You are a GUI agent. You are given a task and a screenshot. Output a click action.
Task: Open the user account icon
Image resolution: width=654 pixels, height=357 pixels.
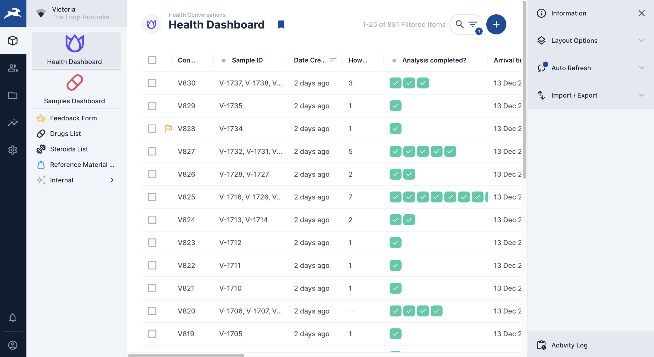(x=13, y=345)
